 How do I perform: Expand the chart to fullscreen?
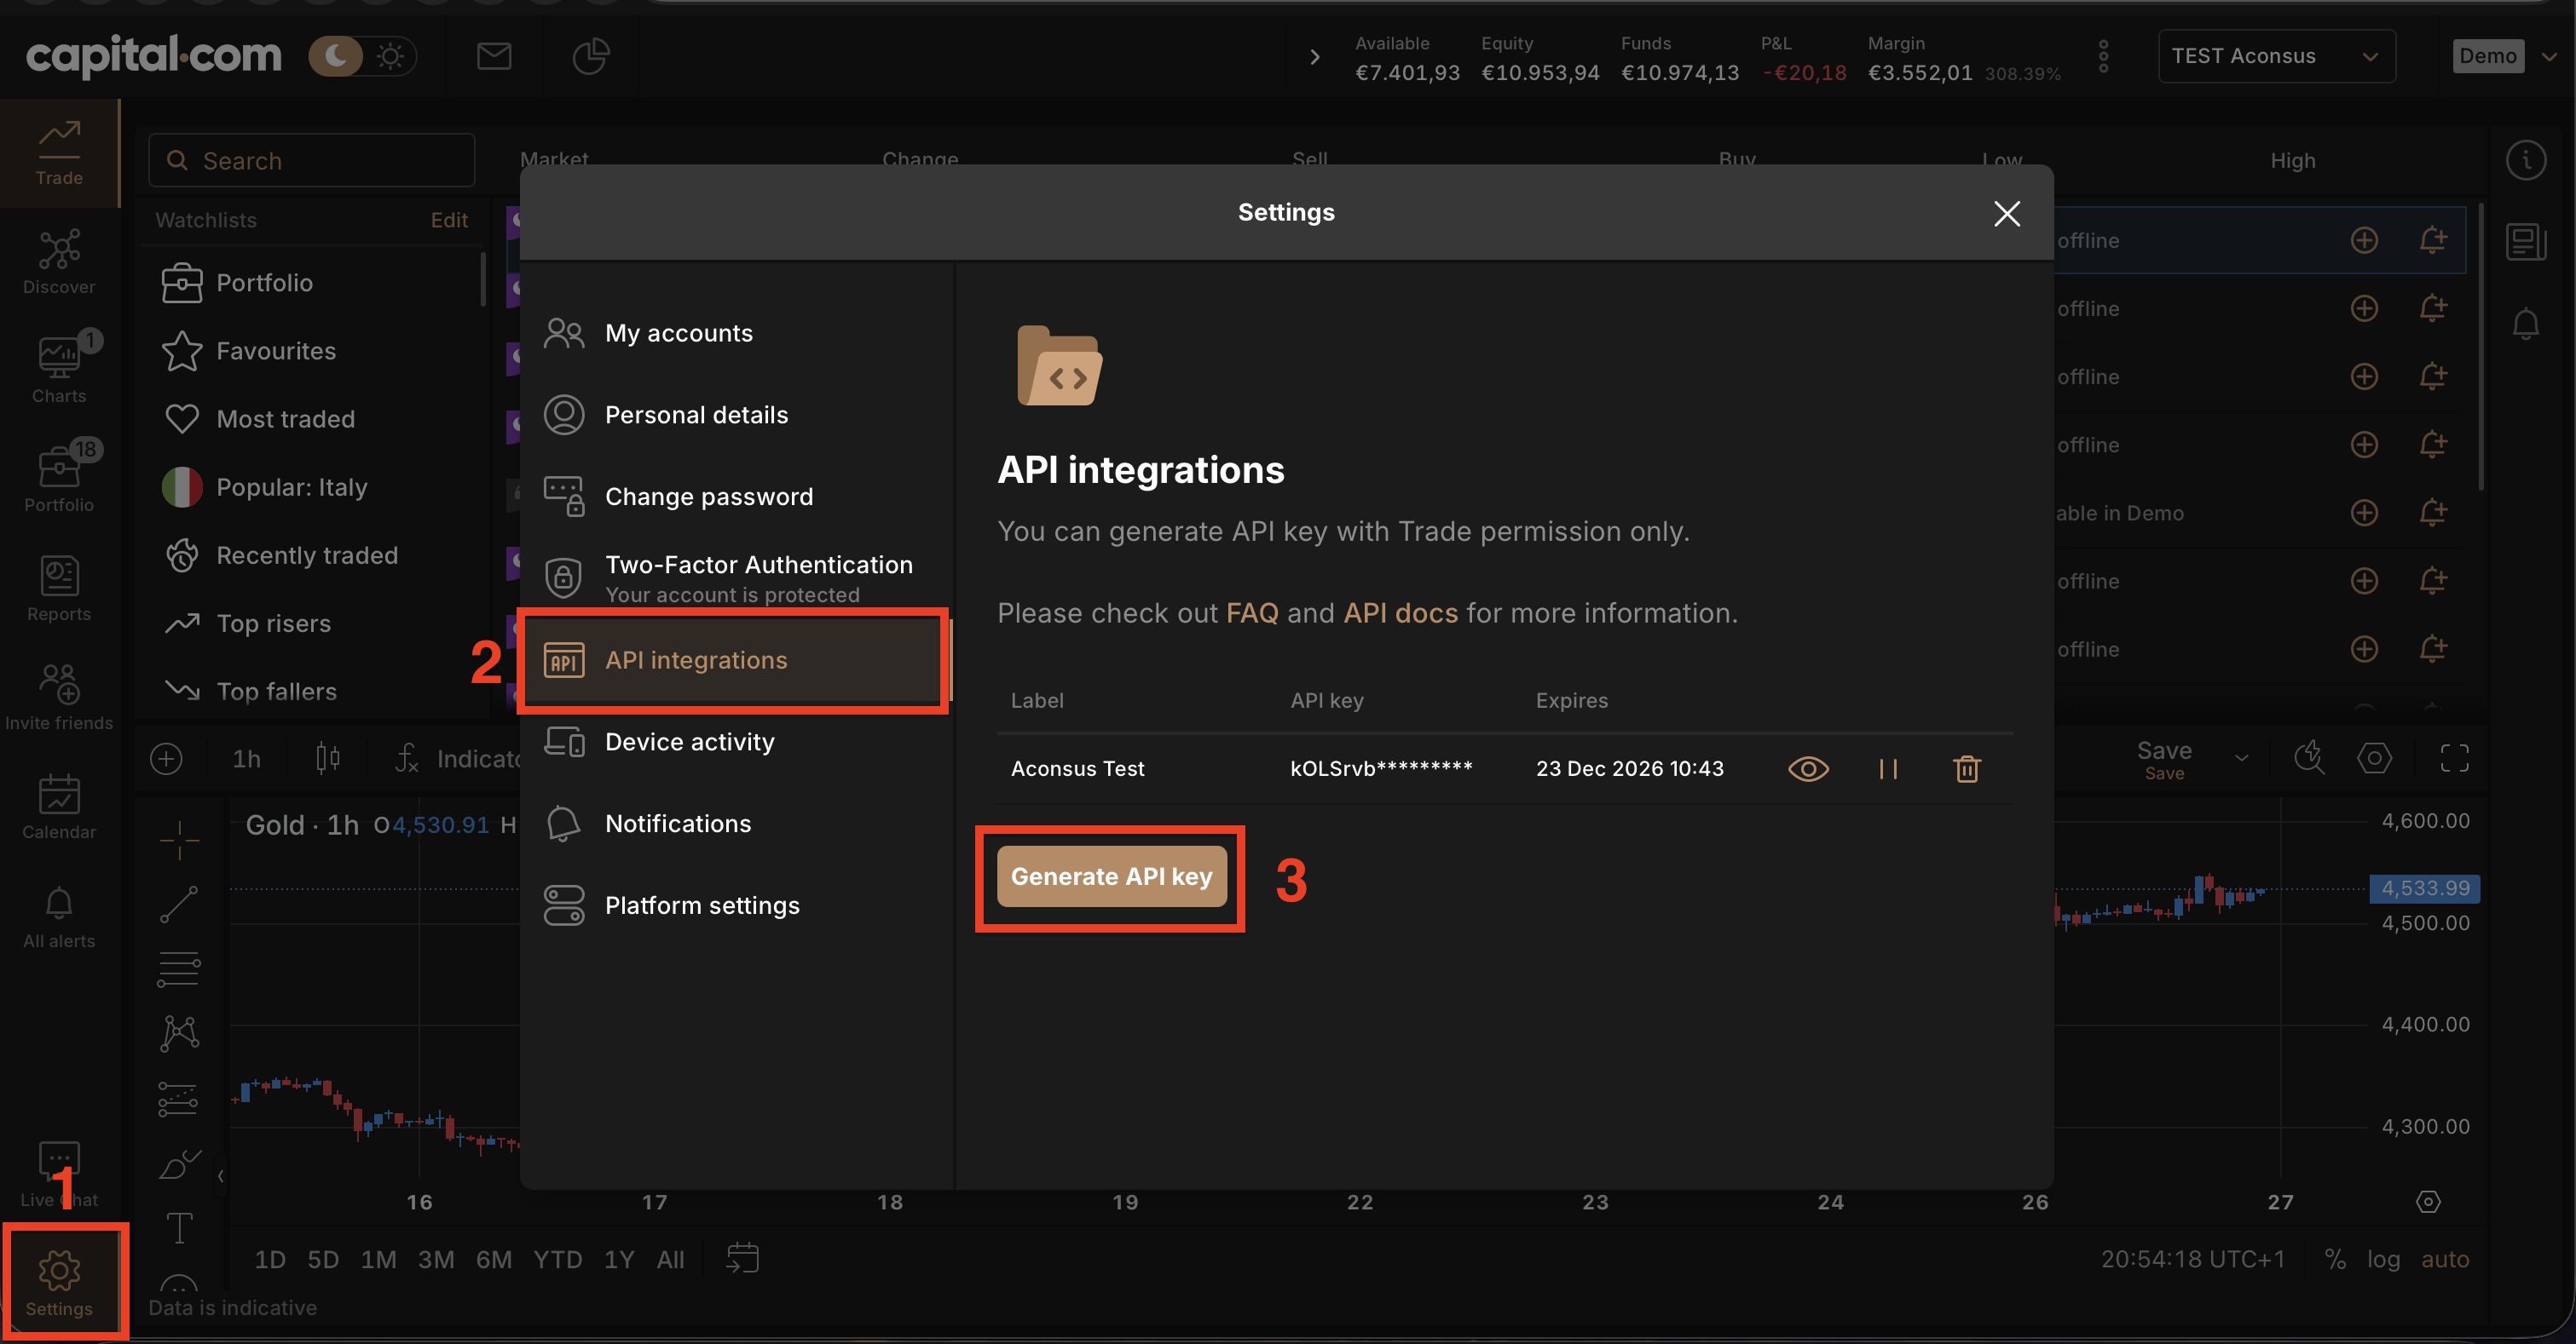pyautogui.click(x=2456, y=758)
